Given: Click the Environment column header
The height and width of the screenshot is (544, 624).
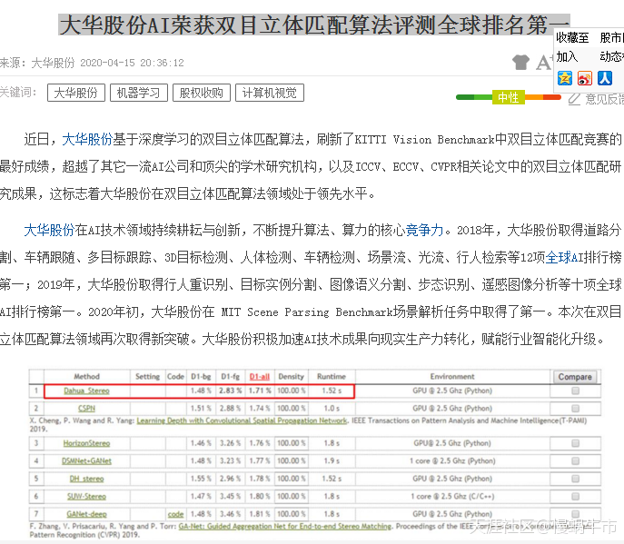Looking at the screenshot, I should 452,377.
